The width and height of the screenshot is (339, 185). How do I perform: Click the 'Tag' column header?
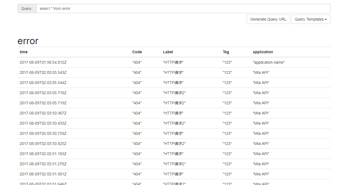[226, 52]
